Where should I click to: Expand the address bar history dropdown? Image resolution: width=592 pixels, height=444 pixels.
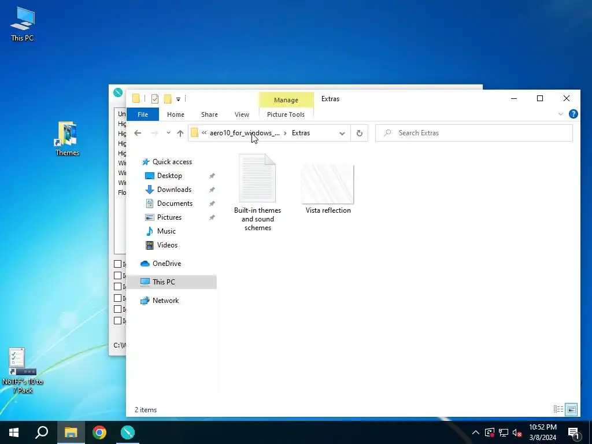(x=342, y=134)
